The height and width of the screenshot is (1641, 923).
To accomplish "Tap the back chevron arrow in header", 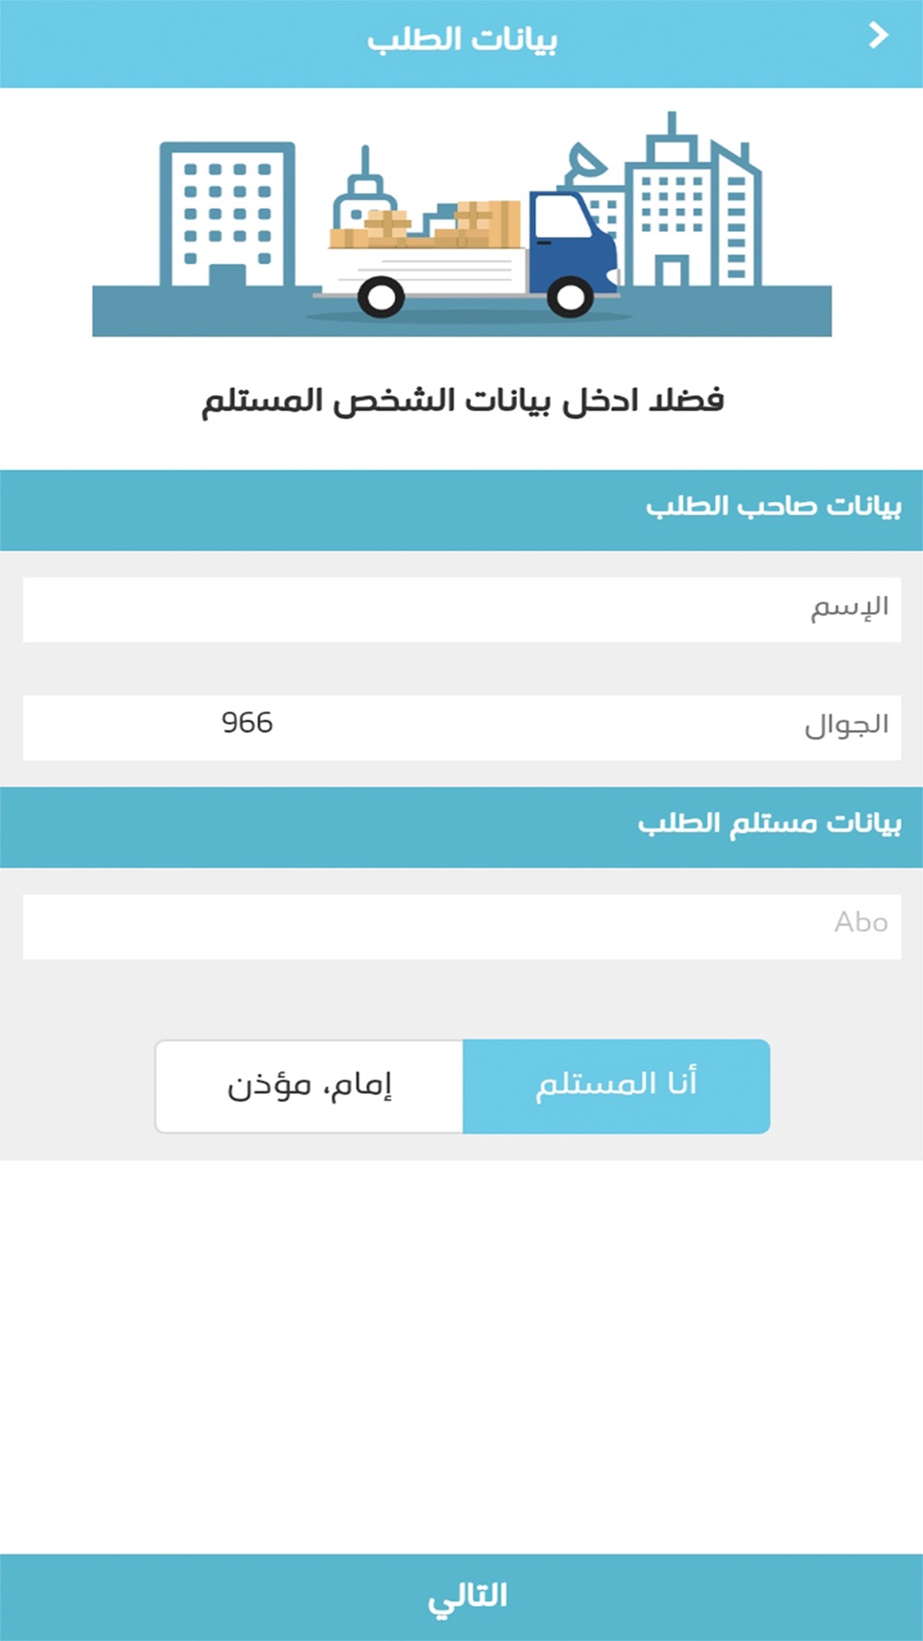I will pos(878,36).
